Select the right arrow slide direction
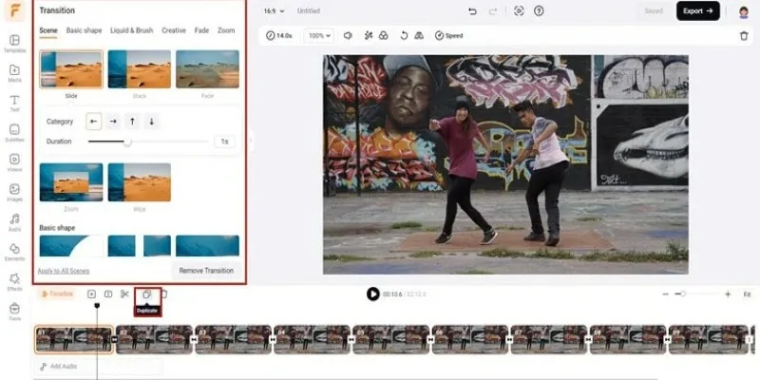 (113, 122)
